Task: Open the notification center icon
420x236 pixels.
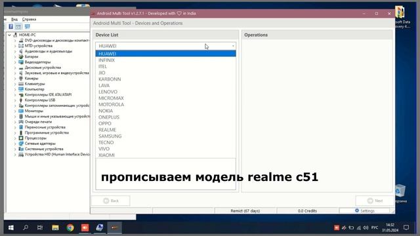Action: pos(406,227)
